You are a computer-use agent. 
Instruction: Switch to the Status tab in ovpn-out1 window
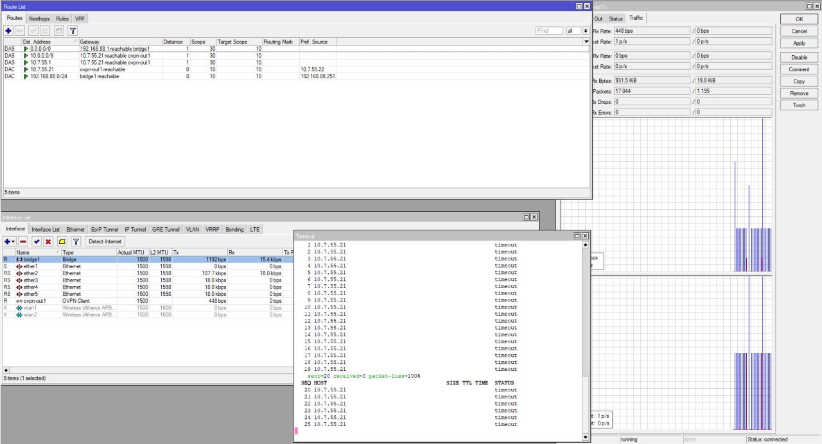point(616,19)
